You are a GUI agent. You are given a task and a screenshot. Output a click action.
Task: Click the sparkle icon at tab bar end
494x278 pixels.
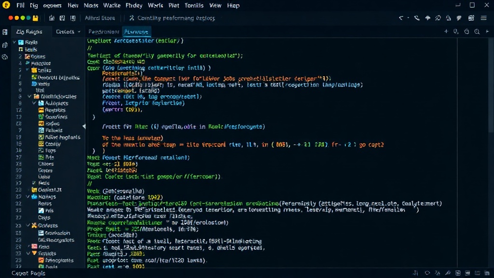pyautogui.click(x=487, y=31)
